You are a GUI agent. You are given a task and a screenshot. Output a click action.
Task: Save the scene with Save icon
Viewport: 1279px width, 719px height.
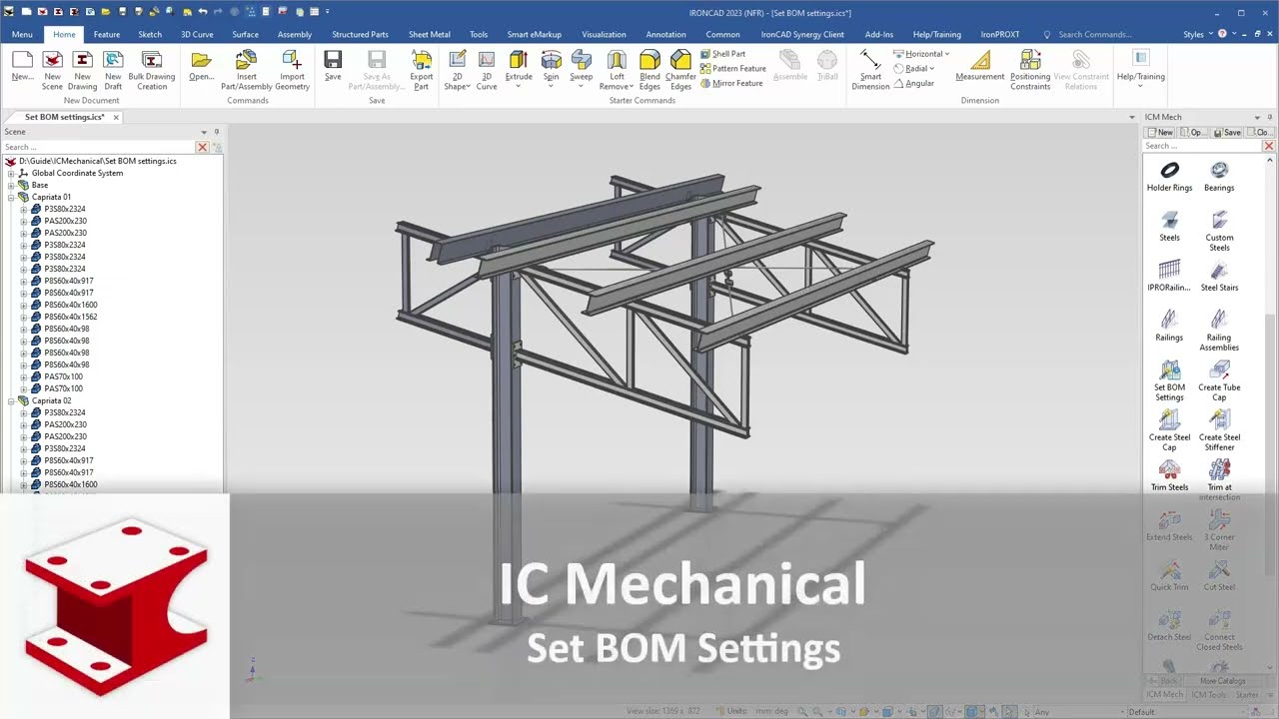[x=333, y=66]
